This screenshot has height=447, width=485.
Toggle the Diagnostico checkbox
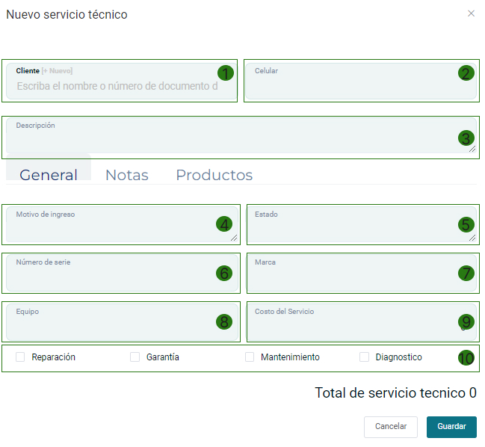tap(365, 357)
